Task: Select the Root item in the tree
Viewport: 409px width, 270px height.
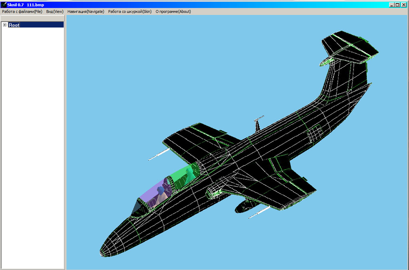Action: [14, 25]
